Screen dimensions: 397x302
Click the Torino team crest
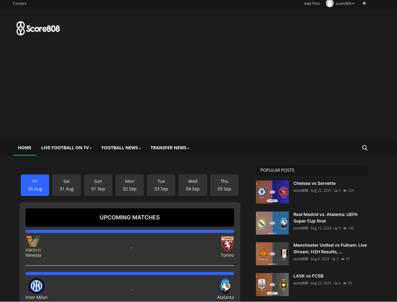[227, 244]
